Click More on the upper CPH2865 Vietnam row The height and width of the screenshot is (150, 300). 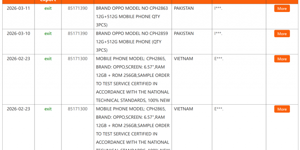tap(282, 59)
